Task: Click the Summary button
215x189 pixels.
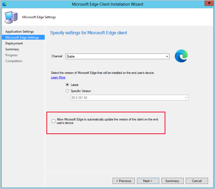Action: pos(172,181)
